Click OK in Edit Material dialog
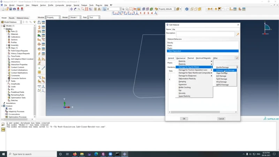This screenshot has width=279, height=157. point(184,119)
